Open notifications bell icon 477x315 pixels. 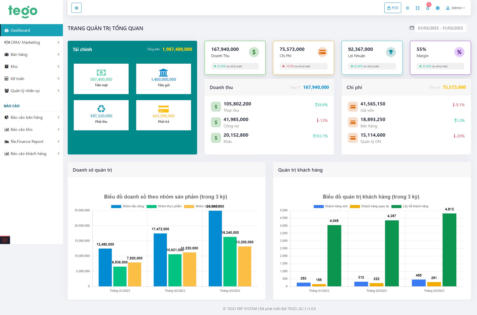[x=428, y=8]
